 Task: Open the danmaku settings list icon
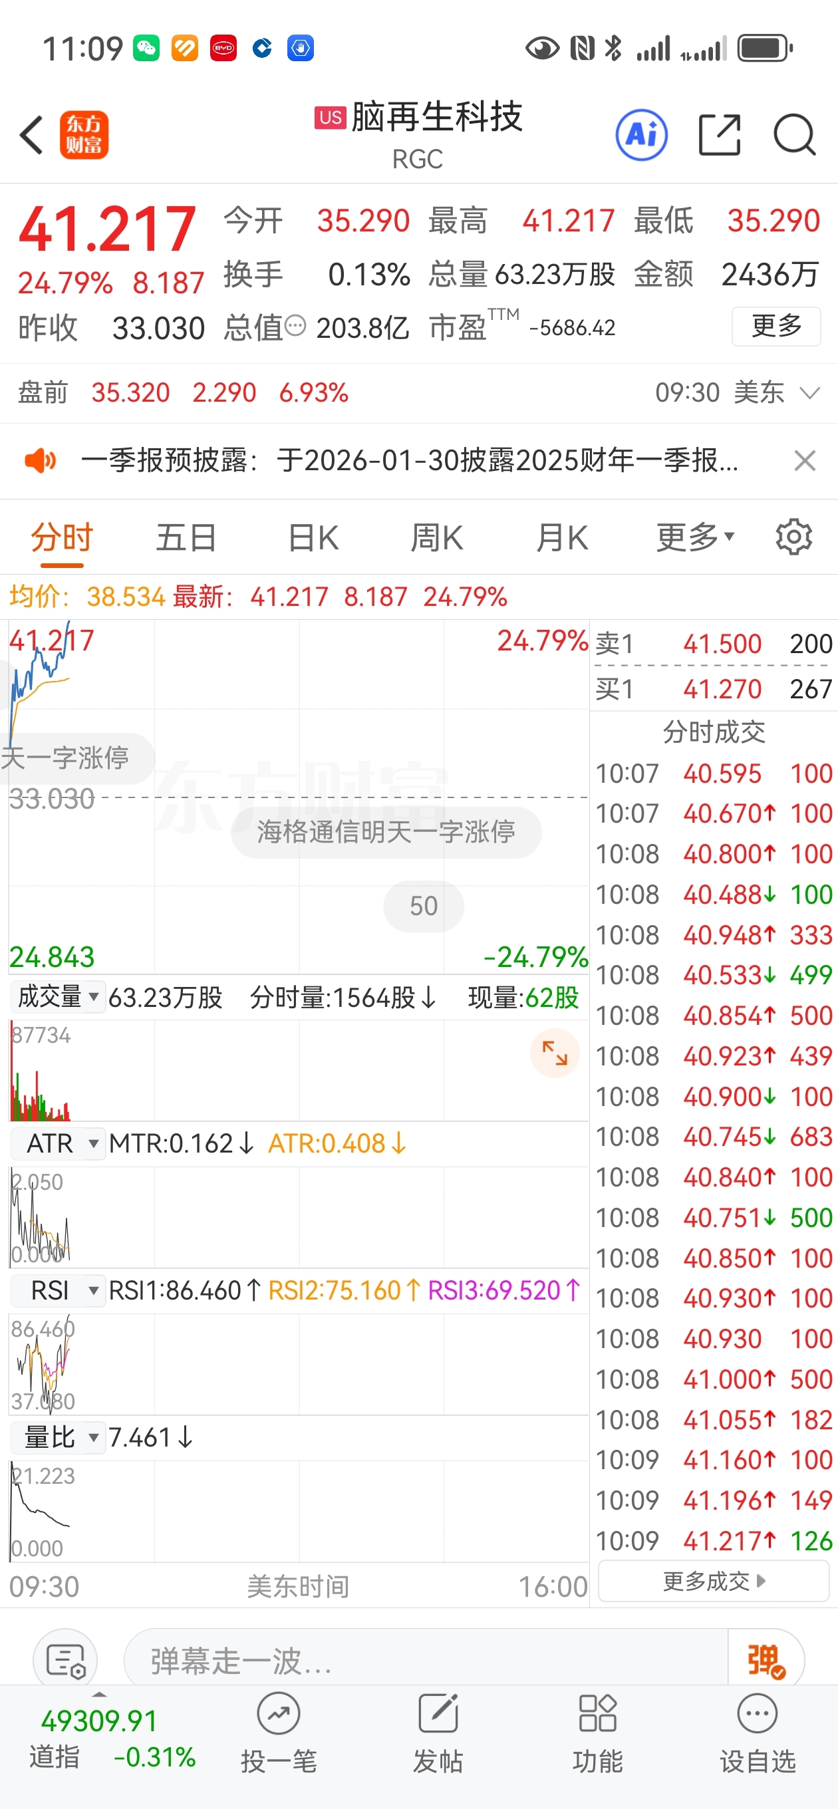[x=65, y=1661]
